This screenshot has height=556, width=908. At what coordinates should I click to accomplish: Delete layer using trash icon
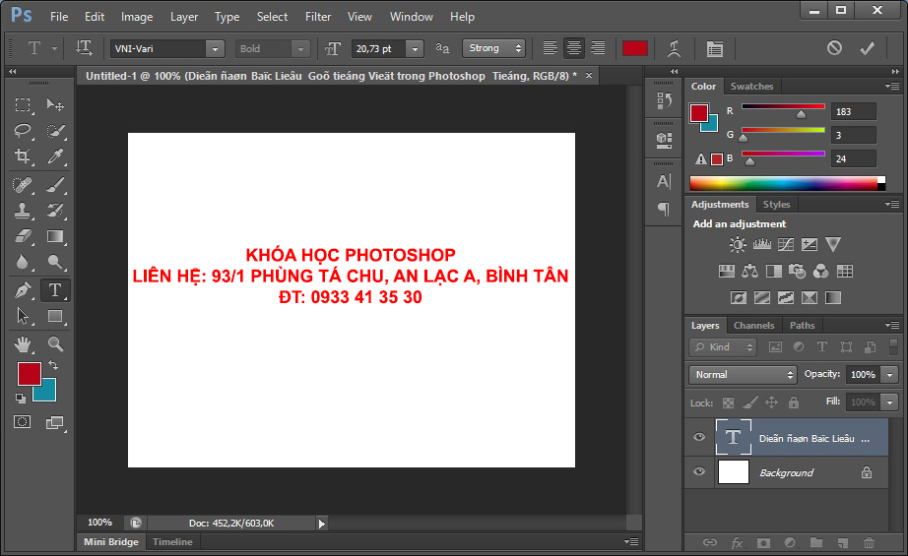click(x=869, y=542)
